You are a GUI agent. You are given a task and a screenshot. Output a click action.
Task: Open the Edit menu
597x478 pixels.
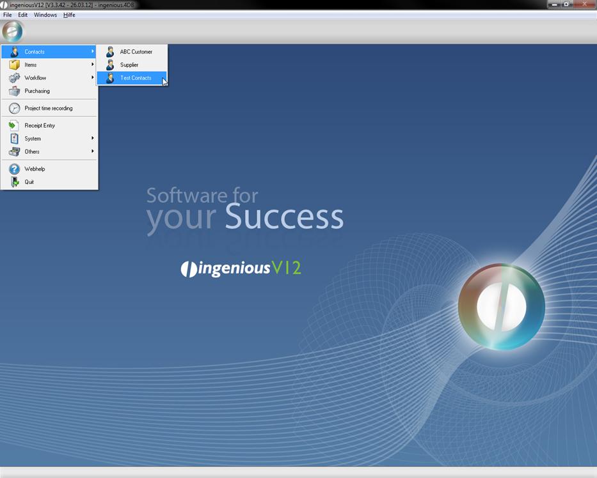[23, 15]
